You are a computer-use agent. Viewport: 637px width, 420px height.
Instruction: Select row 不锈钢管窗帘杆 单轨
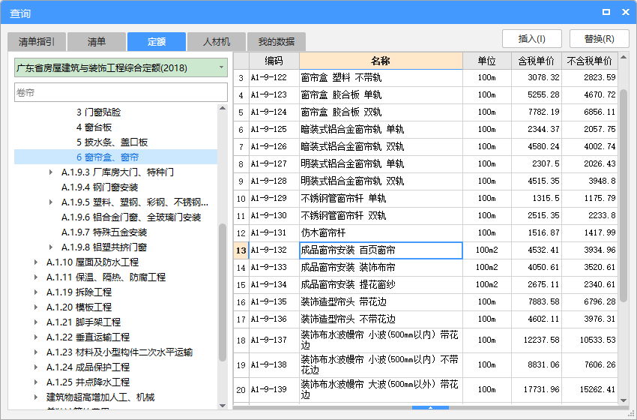(x=426, y=199)
